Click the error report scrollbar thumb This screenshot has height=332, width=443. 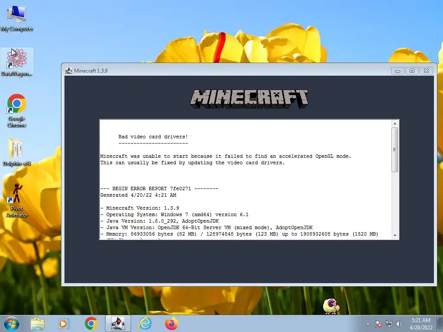coord(395,150)
